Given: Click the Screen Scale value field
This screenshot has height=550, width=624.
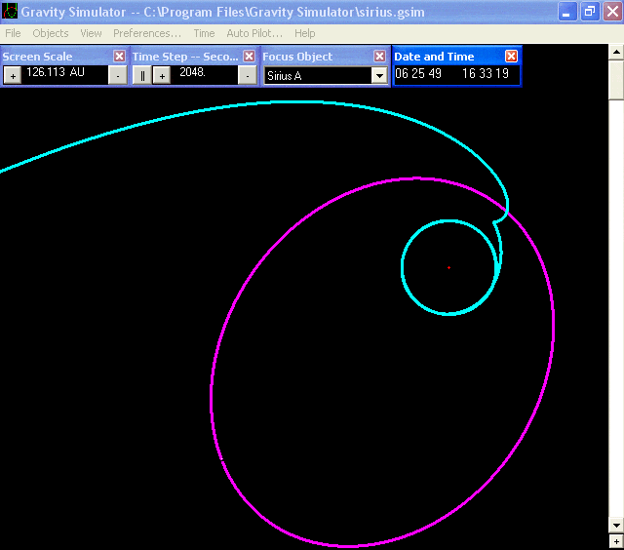Looking at the screenshot, I should [64, 73].
